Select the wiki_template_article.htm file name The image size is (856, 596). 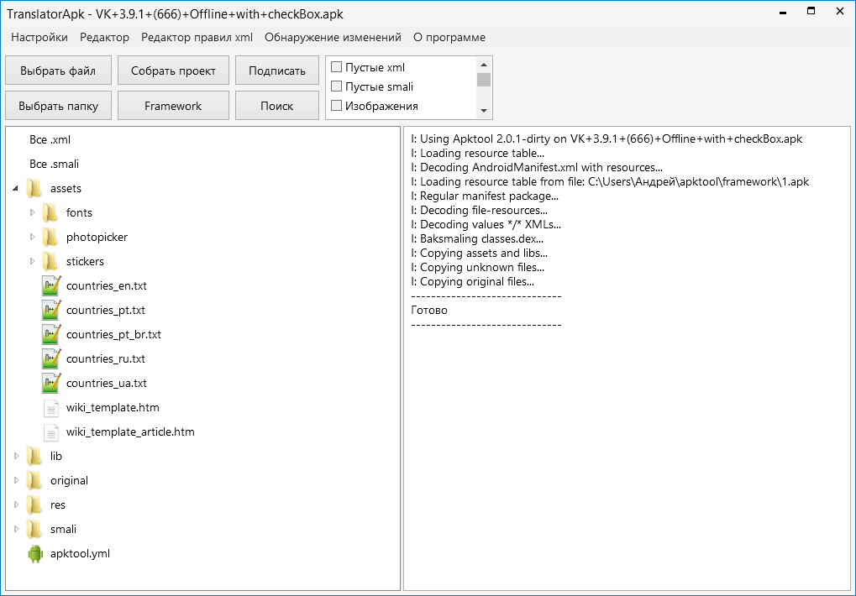pos(130,431)
